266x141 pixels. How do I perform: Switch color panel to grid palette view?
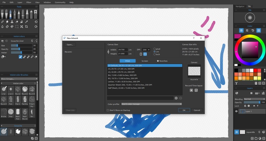click(259, 31)
